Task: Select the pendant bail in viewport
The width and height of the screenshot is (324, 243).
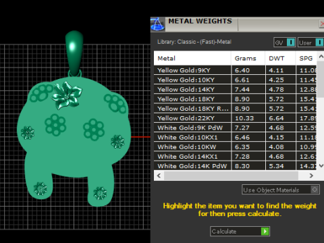Action: [x=74, y=53]
